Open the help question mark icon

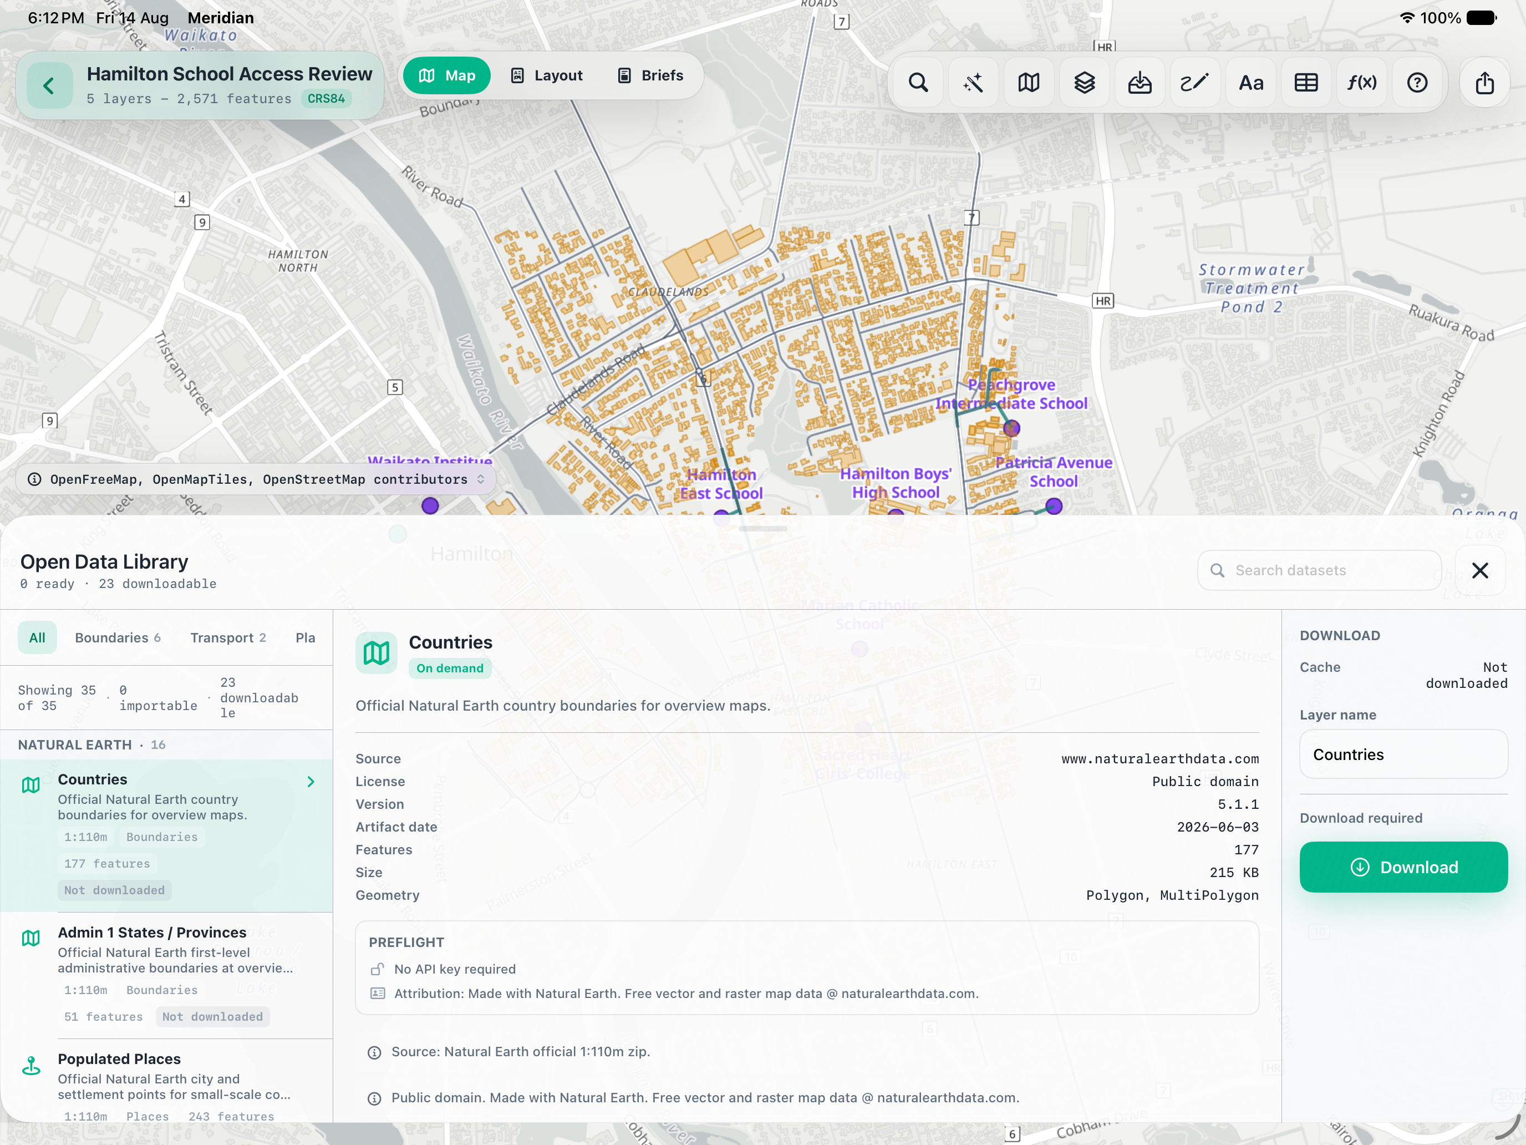pyautogui.click(x=1417, y=83)
